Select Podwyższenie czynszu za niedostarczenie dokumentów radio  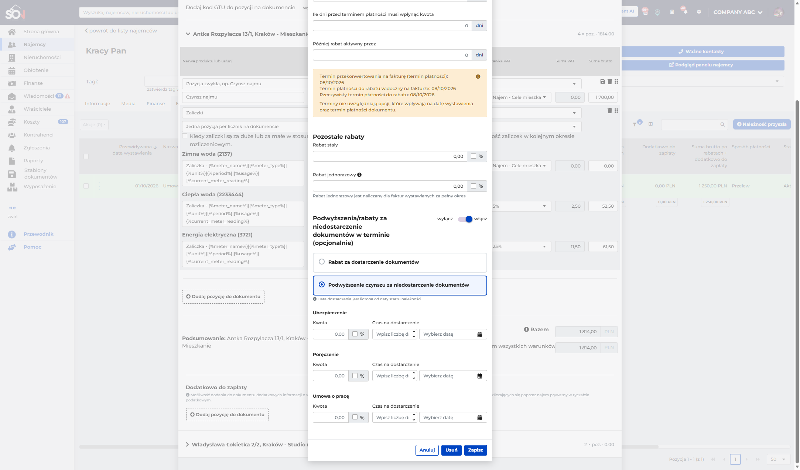point(322,285)
